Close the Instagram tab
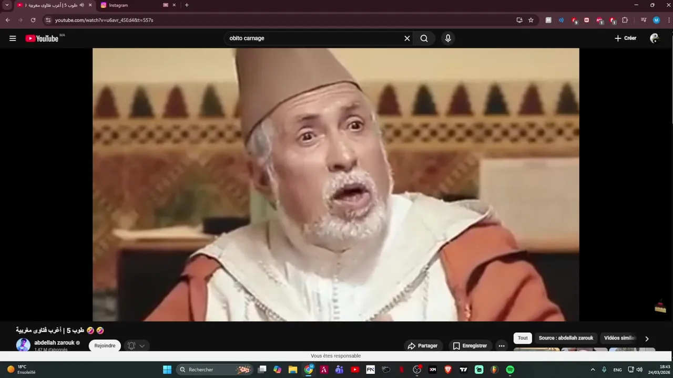Viewport: 673px width, 378px height. click(x=174, y=5)
